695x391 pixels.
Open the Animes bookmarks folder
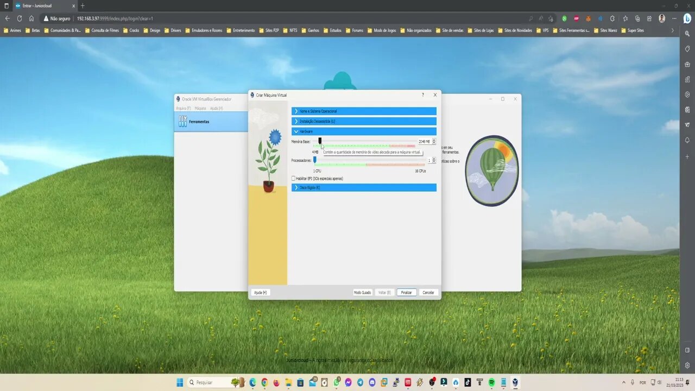12,30
